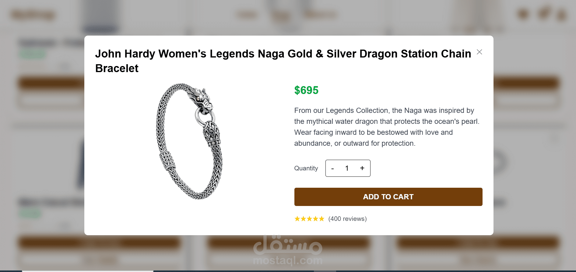The image size is (576, 272).
Task: Click the Legends Collection description paragraph
Action: [x=386, y=127]
